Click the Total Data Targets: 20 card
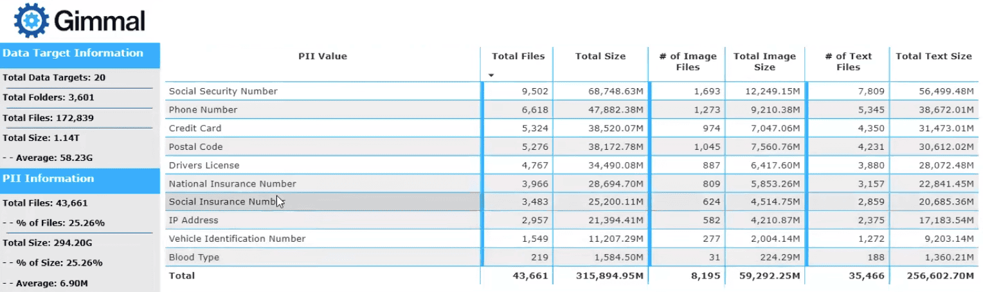The width and height of the screenshot is (983, 292). (x=54, y=78)
